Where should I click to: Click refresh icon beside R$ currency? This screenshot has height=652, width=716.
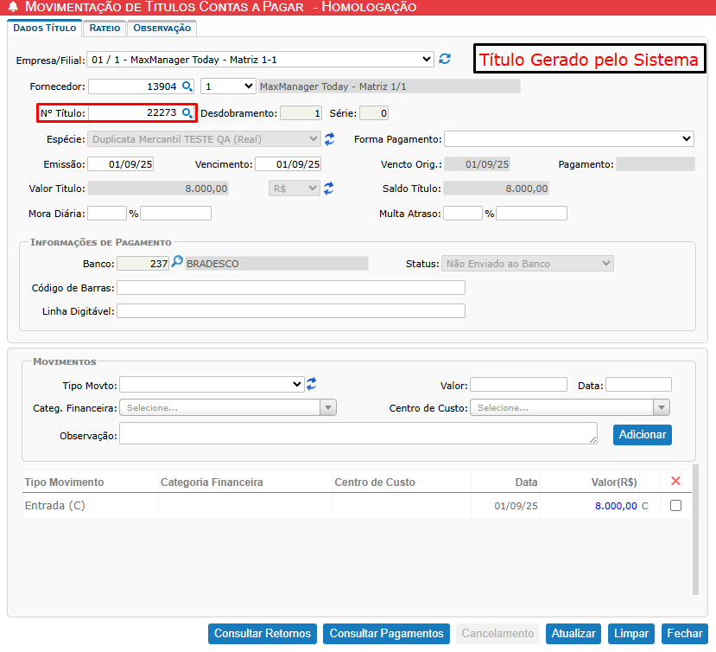[329, 189]
